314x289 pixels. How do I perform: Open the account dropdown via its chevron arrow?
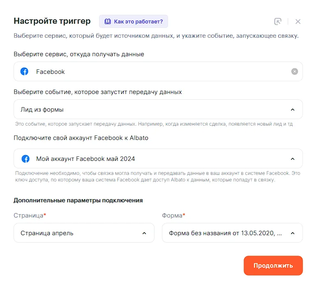pyautogui.click(x=293, y=159)
